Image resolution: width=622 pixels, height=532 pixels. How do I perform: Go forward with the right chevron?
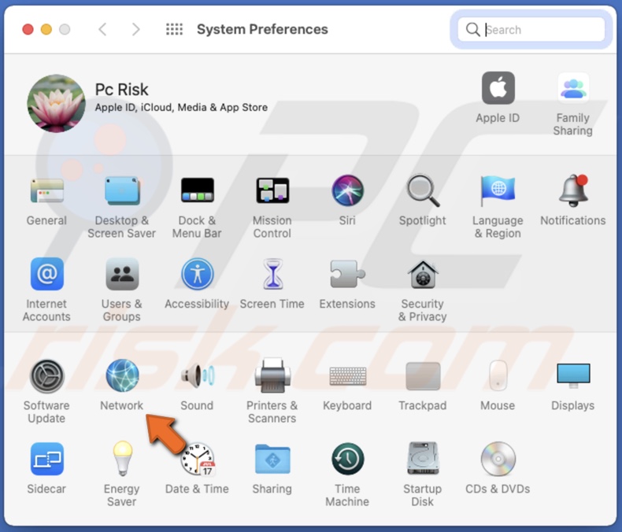point(136,29)
